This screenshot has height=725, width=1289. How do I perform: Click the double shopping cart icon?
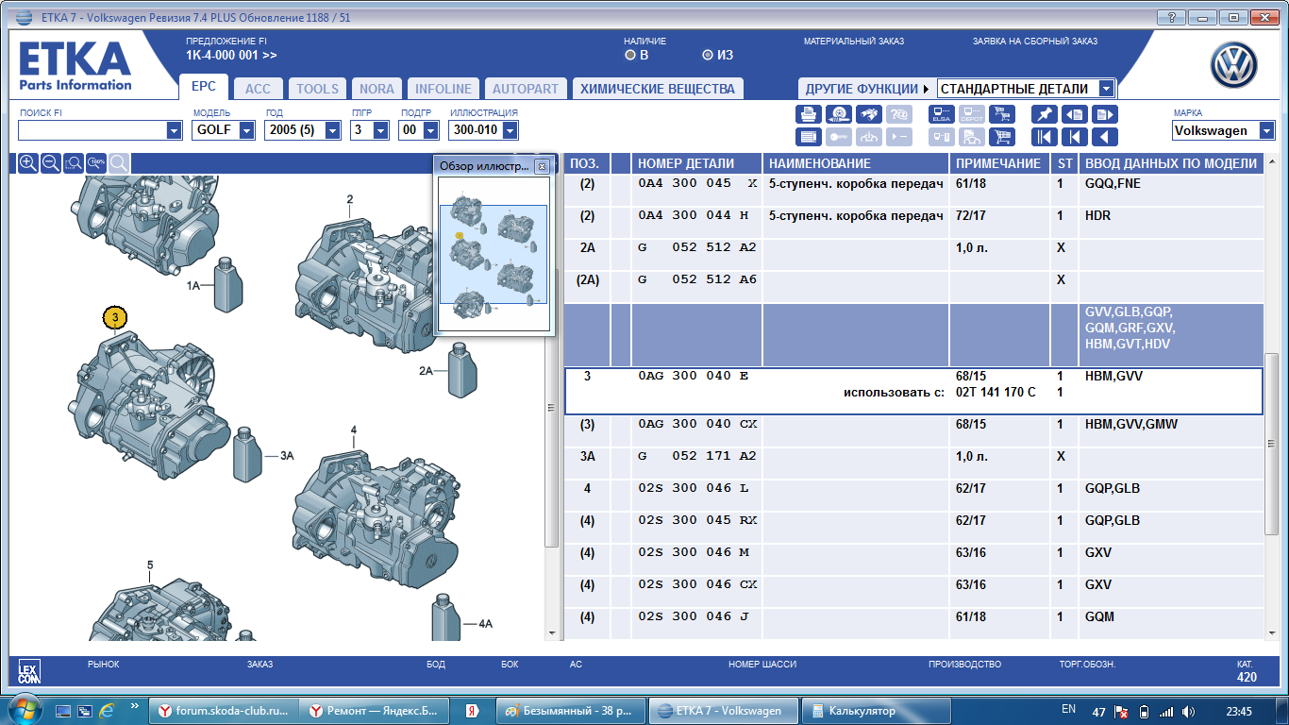(x=1001, y=114)
